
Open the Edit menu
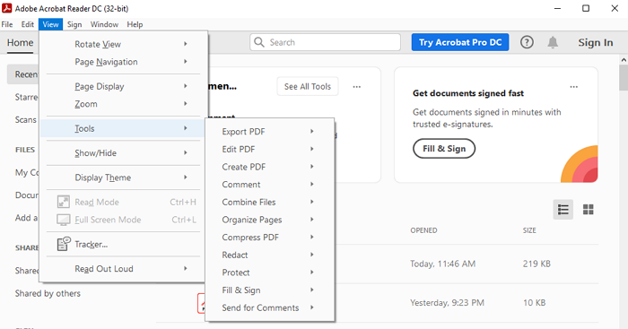point(27,24)
